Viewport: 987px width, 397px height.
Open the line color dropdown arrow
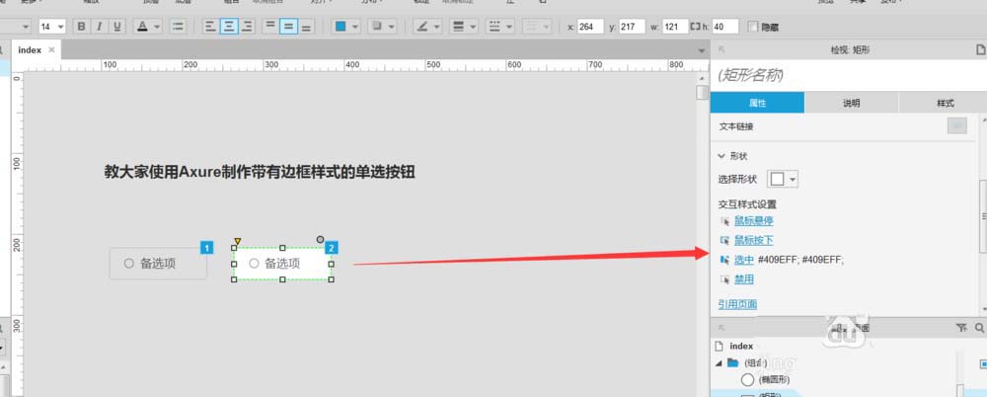tap(437, 27)
